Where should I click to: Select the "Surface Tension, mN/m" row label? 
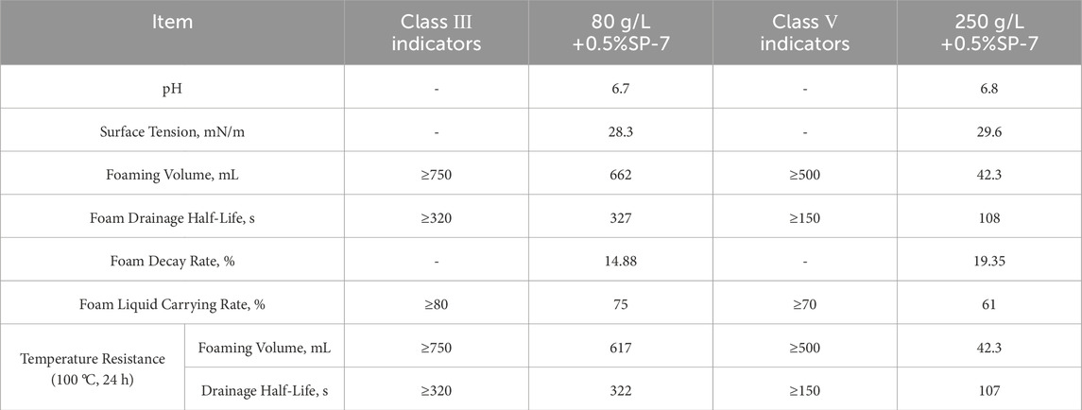(x=171, y=133)
